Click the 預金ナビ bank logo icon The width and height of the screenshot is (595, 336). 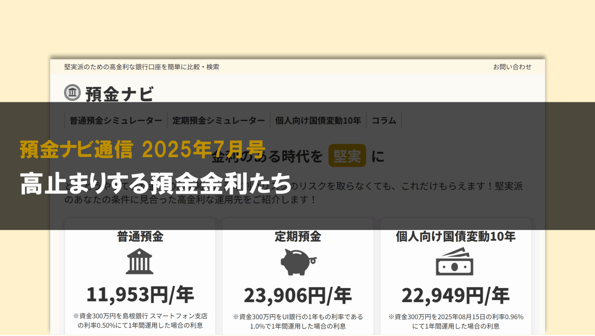[x=72, y=92]
